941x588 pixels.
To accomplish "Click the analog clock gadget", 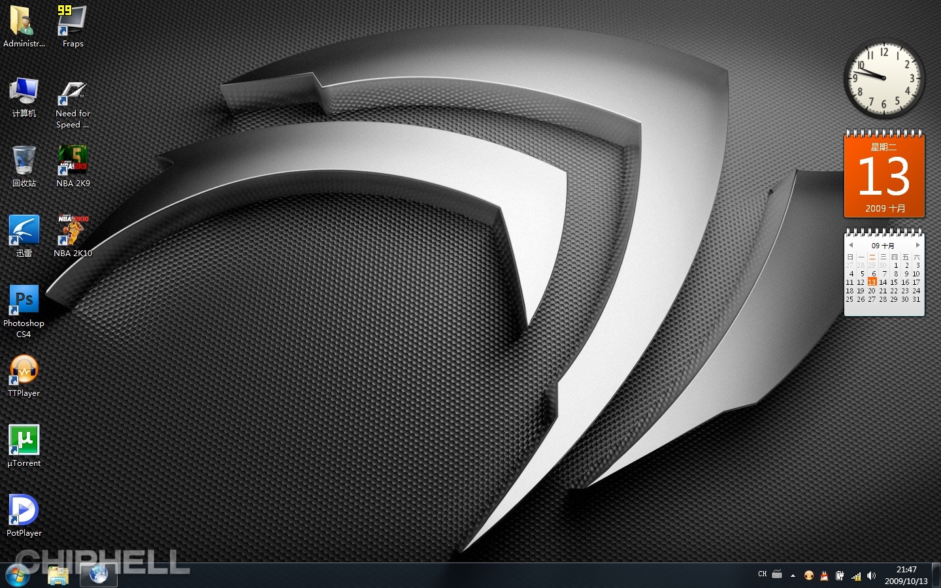I will [884, 79].
